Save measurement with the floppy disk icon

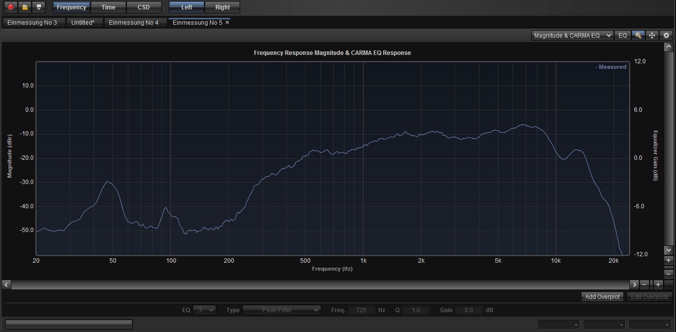39,7
